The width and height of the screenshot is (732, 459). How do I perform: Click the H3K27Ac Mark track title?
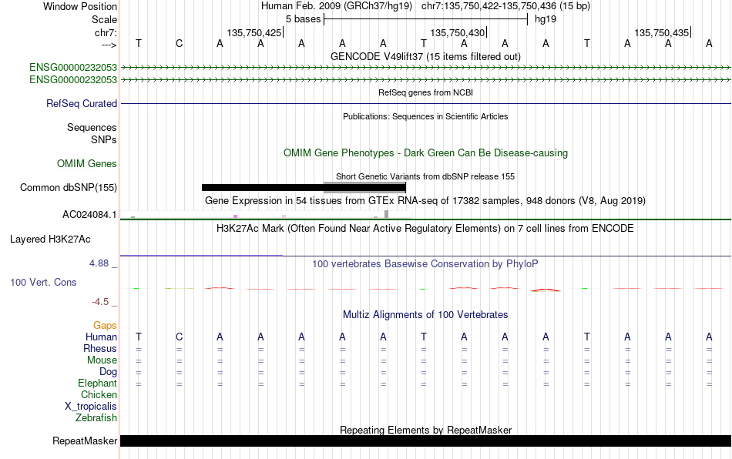click(425, 228)
